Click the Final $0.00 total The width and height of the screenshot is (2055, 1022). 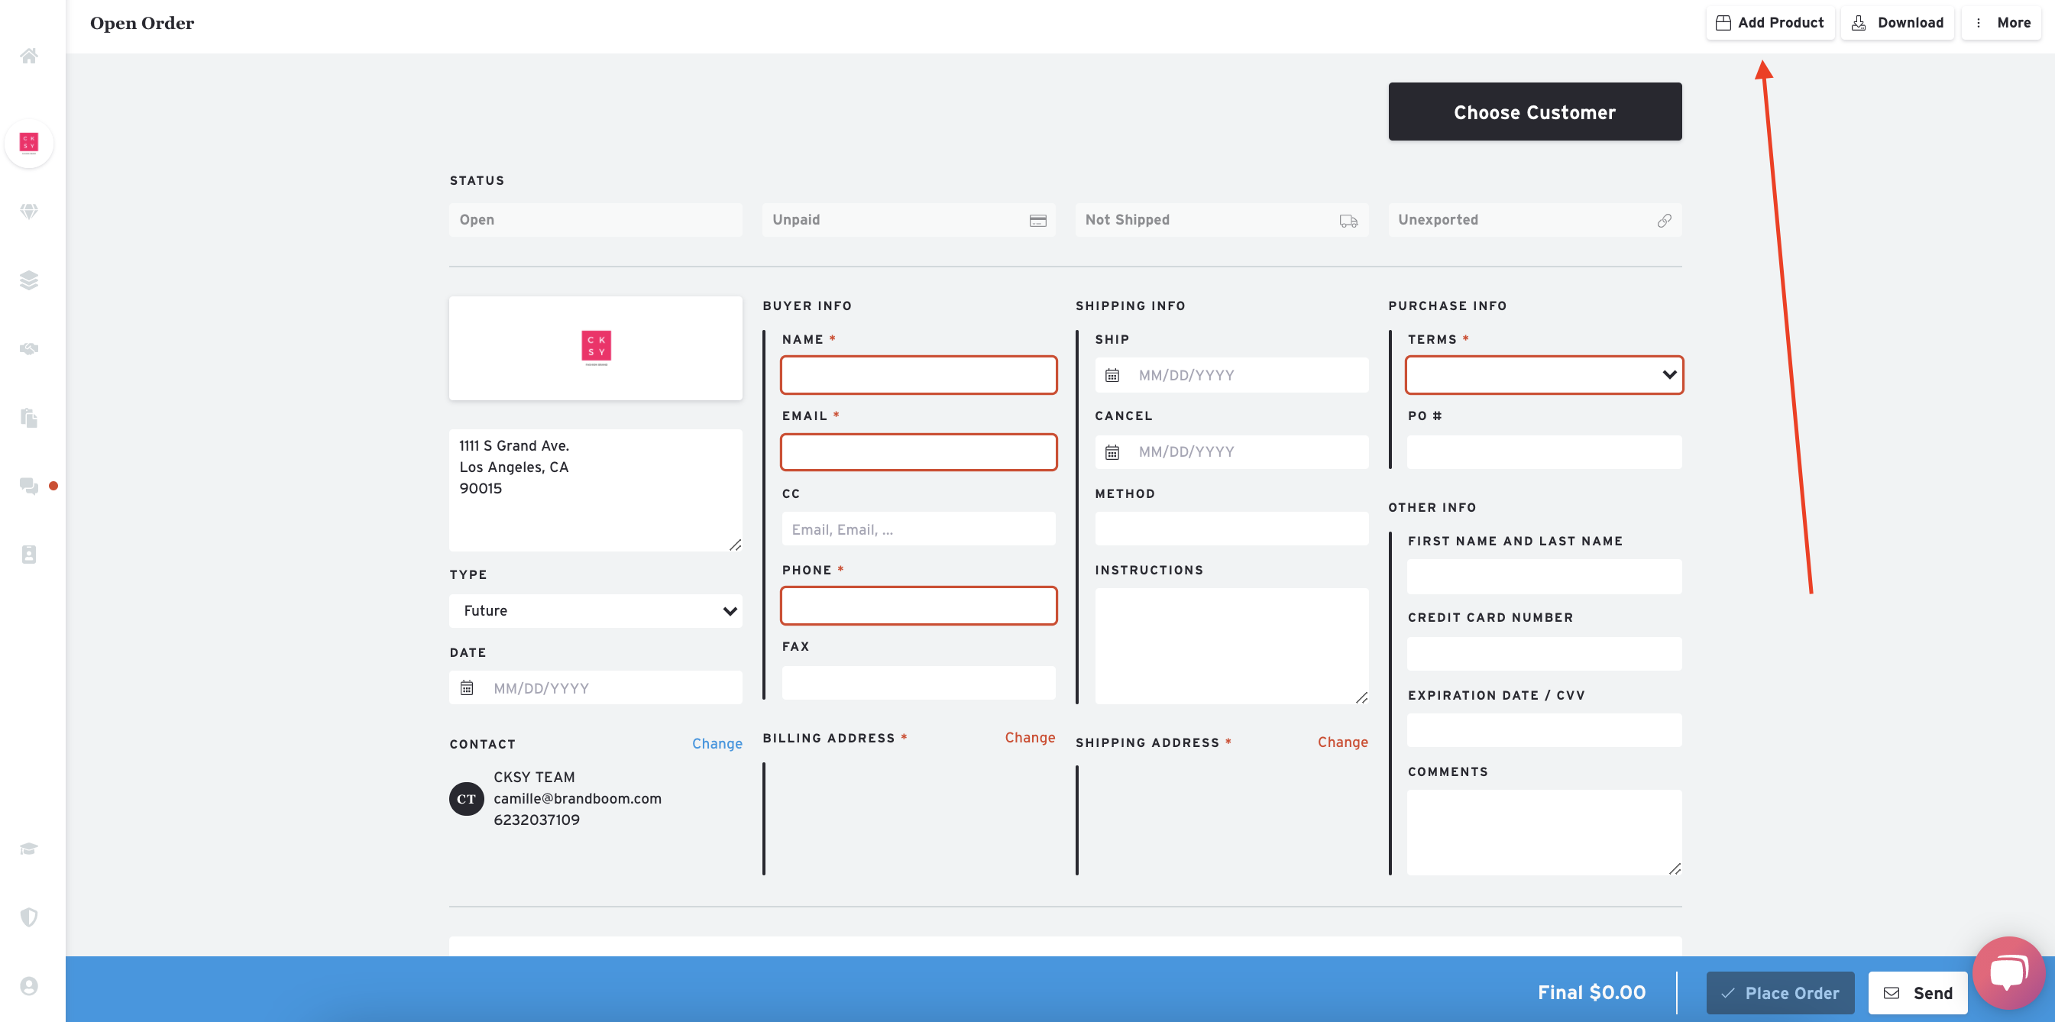[x=1591, y=992]
